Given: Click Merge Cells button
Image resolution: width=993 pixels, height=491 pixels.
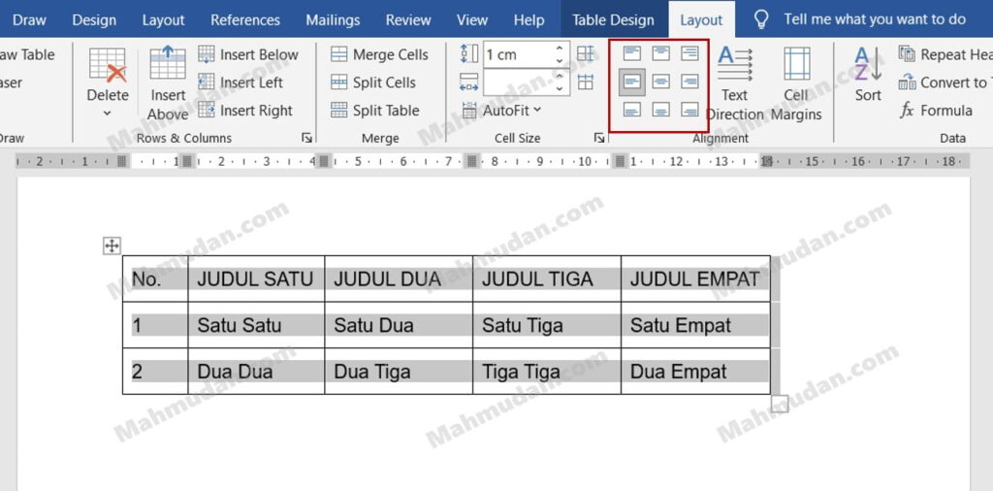Looking at the screenshot, I should (379, 54).
